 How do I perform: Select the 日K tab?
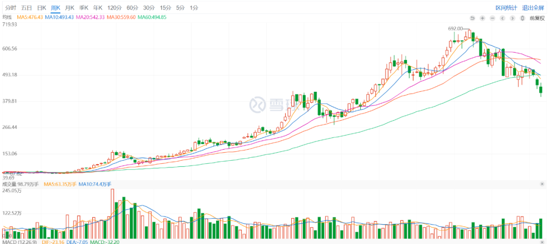(41, 8)
